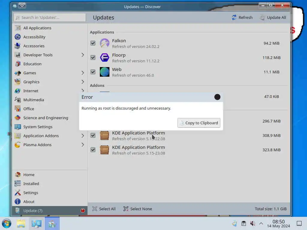Select the Accessibility category icon
The image size is (307, 230).
pyautogui.click(x=18, y=37)
